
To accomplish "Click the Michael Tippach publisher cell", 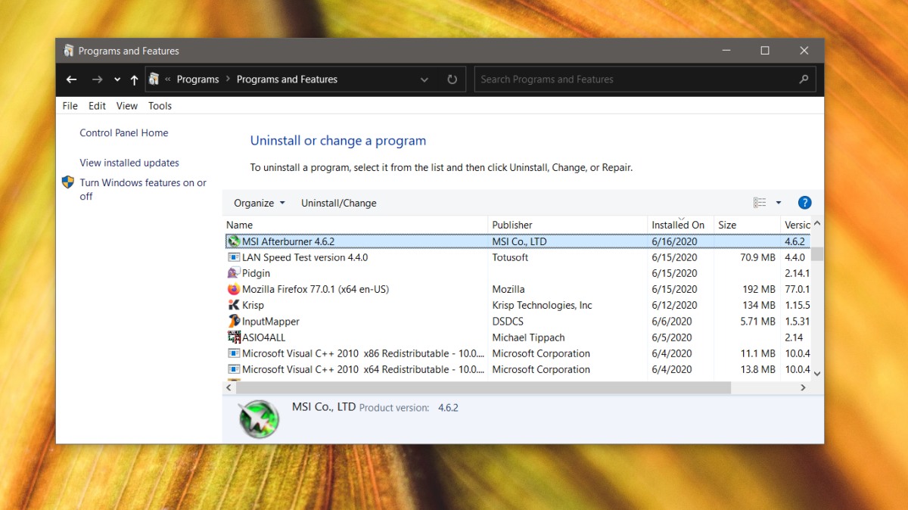I will pos(528,337).
